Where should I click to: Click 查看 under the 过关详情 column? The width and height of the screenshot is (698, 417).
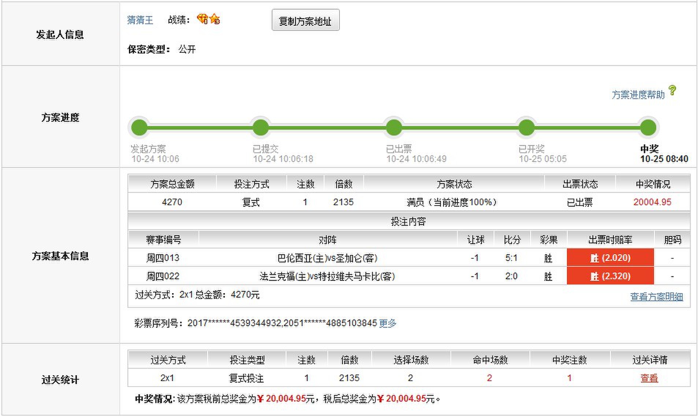click(x=649, y=378)
